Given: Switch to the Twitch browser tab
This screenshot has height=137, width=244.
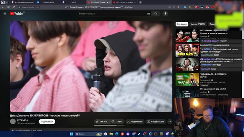Looking at the screenshot, I should coord(73,2).
